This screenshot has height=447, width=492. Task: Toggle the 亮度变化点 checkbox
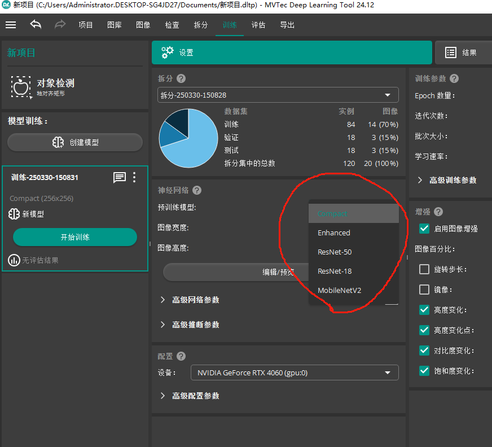click(x=424, y=330)
